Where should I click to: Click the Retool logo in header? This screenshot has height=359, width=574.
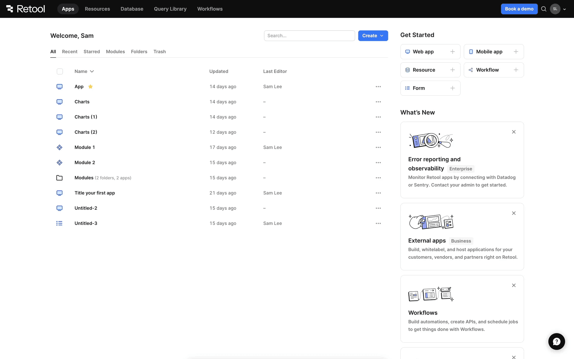click(x=26, y=9)
